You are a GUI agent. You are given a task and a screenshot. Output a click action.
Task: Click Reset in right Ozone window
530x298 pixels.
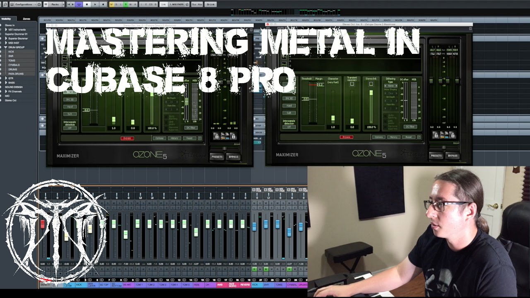point(409,137)
